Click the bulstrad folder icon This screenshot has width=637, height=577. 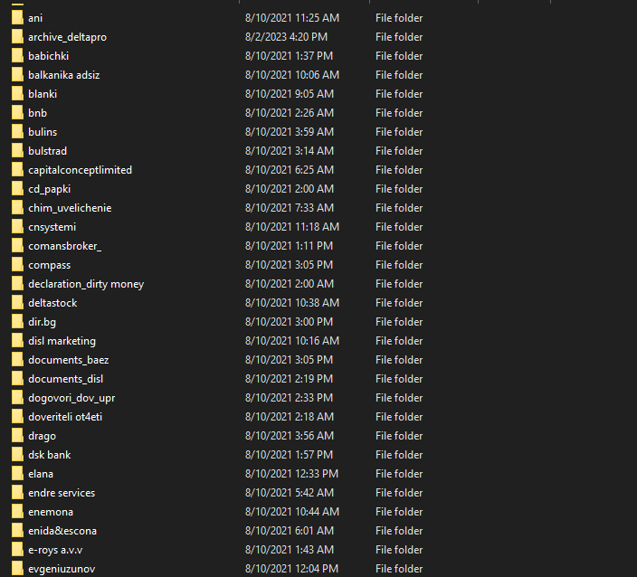pyautogui.click(x=17, y=151)
